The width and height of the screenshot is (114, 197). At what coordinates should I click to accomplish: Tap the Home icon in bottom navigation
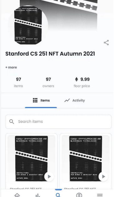[17, 195]
